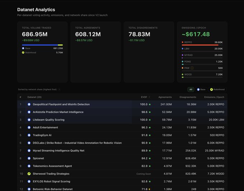The image size is (244, 191).
Task: Click the REPPO emissions bar
Action: pyautogui.click(x=202, y=45)
